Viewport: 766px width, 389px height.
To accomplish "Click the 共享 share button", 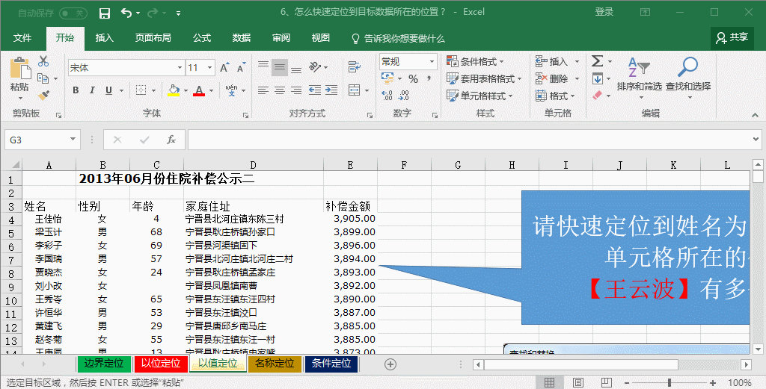I will click(x=732, y=38).
